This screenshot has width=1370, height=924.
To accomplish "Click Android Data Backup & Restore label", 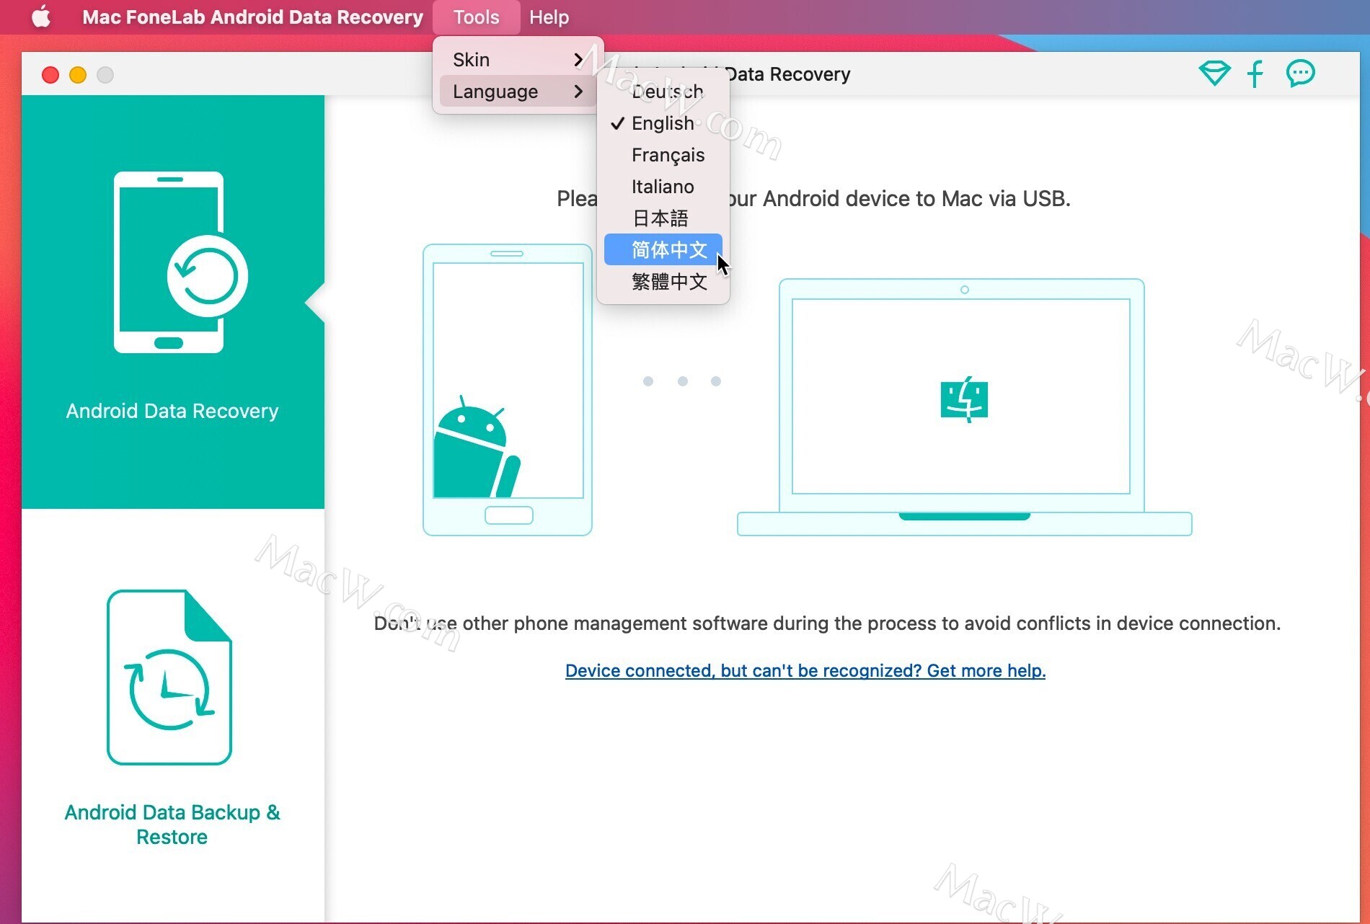I will [x=172, y=825].
